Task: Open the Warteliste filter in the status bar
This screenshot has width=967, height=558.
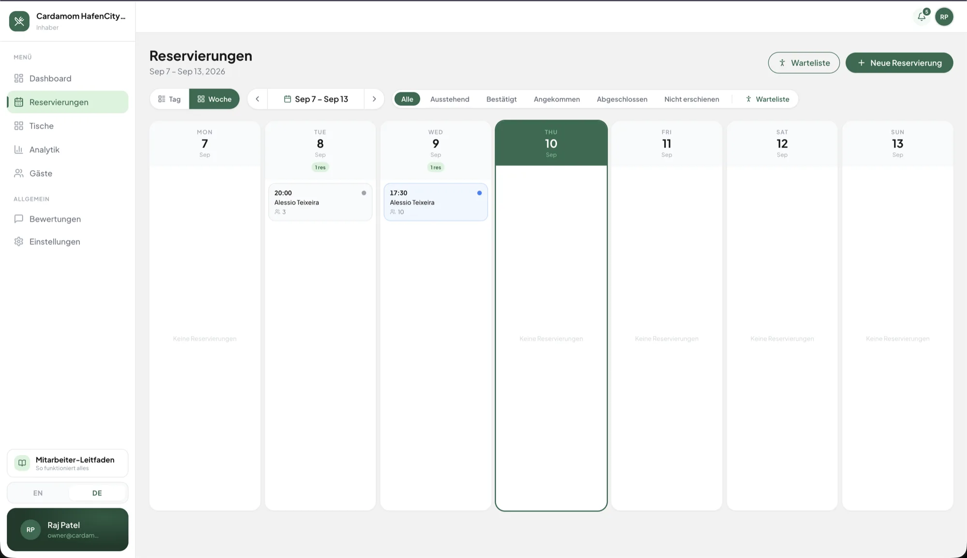Action: pos(767,99)
